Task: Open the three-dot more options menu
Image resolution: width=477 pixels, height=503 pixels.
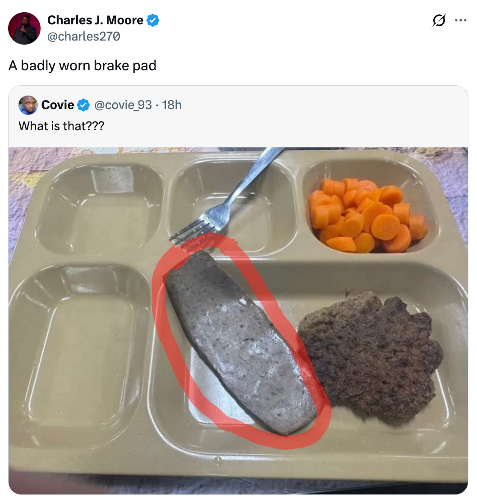Action: click(x=460, y=21)
